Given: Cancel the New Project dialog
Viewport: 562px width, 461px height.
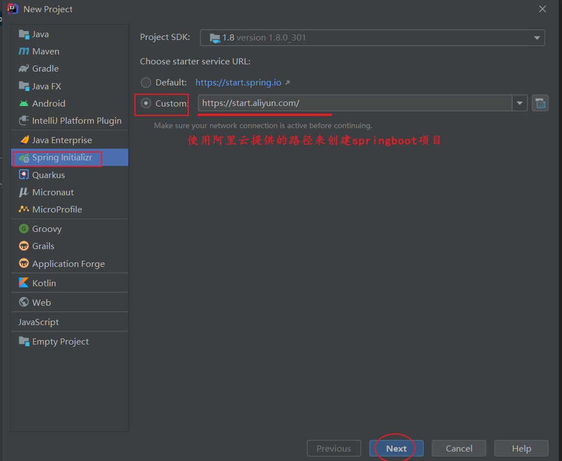Looking at the screenshot, I should pyautogui.click(x=459, y=448).
